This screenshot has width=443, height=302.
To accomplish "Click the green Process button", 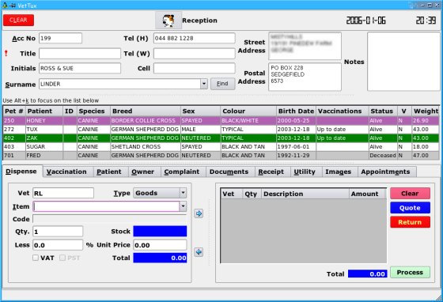I will (x=410, y=273).
